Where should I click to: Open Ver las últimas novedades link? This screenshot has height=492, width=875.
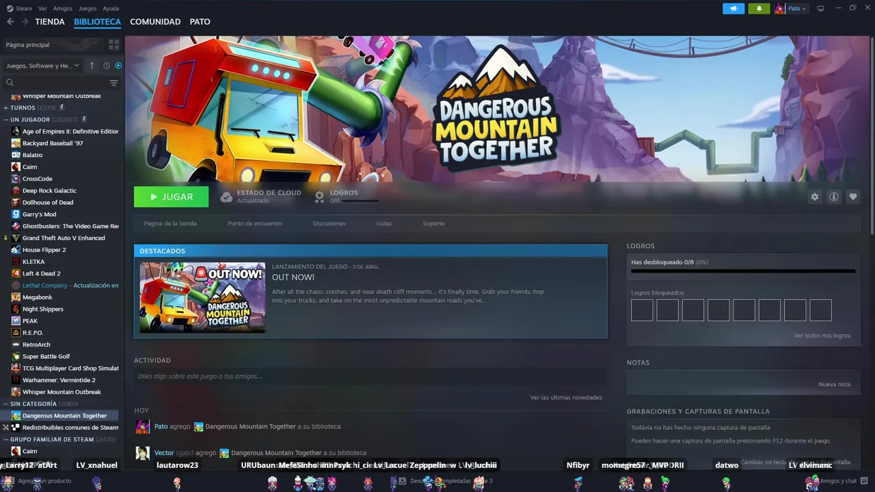pyautogui.click(x=566, y=397)
